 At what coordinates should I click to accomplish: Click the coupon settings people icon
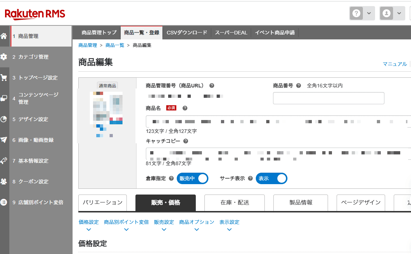pyautogui.click(x=4, y=182)
